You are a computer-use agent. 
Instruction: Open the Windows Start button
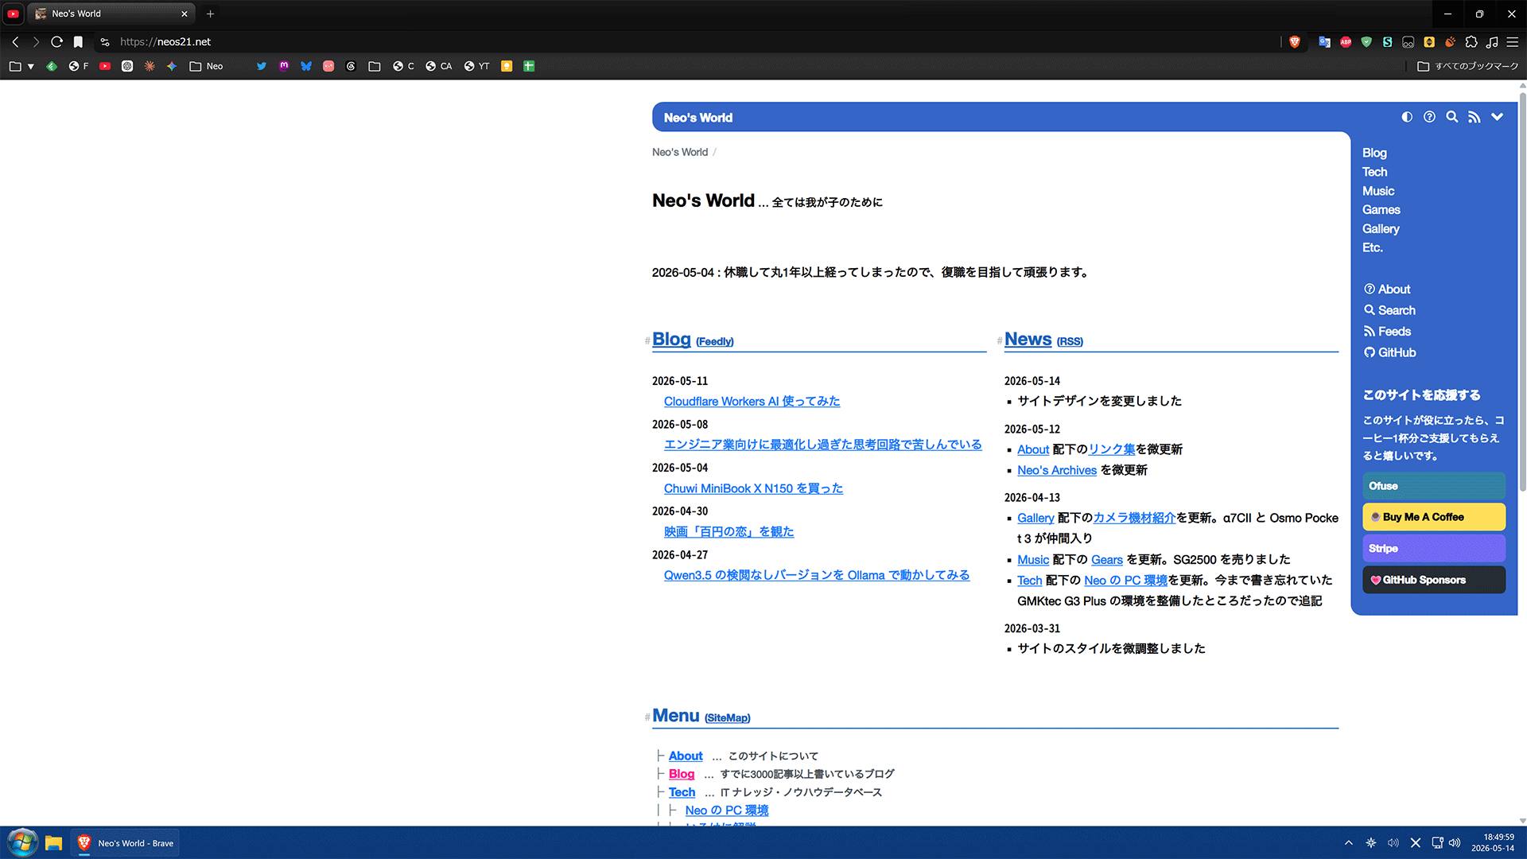(x=21, y=843)
